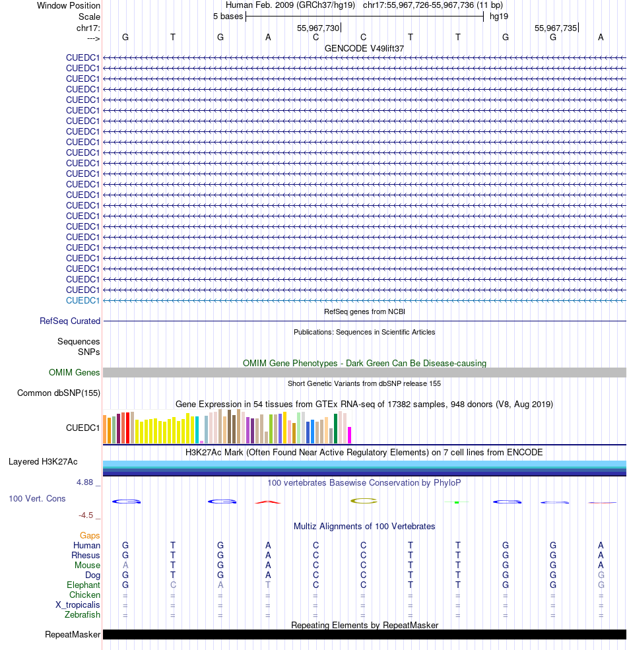This screenshot has height=650, width=627.
Task: Click the gray OMIM Genes item bar
Action: point(364,372)
